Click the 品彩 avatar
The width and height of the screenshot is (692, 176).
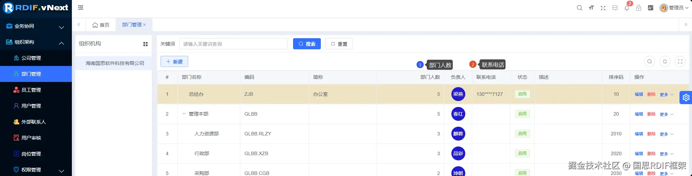click(458, 153)
